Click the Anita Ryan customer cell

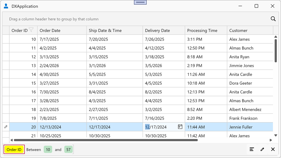click(250, 56)
